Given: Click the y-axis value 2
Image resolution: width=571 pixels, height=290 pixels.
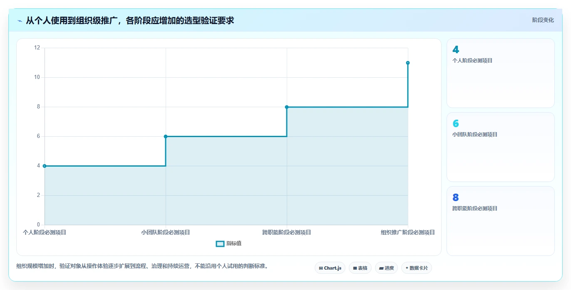Looking at the screenshot, I should (39, 195).
